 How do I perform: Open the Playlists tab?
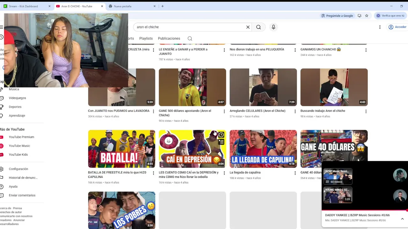146,38
